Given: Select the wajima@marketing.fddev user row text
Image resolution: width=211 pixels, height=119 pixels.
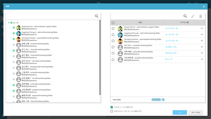Looking at the screenshot, I should click(x=37, y=97).
